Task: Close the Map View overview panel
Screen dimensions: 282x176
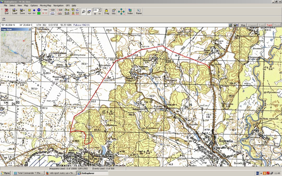Action: coord(29,29)
